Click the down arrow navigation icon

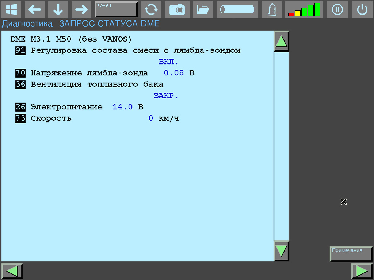tap(58, 9)
